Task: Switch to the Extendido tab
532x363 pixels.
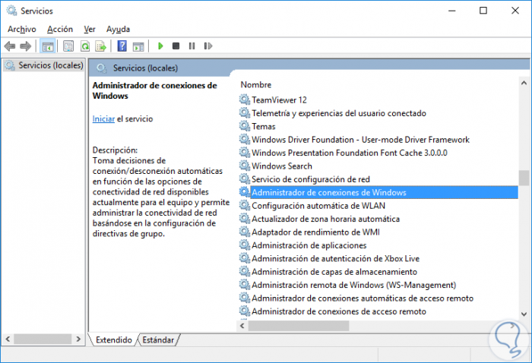Action: tap(114, 340)
